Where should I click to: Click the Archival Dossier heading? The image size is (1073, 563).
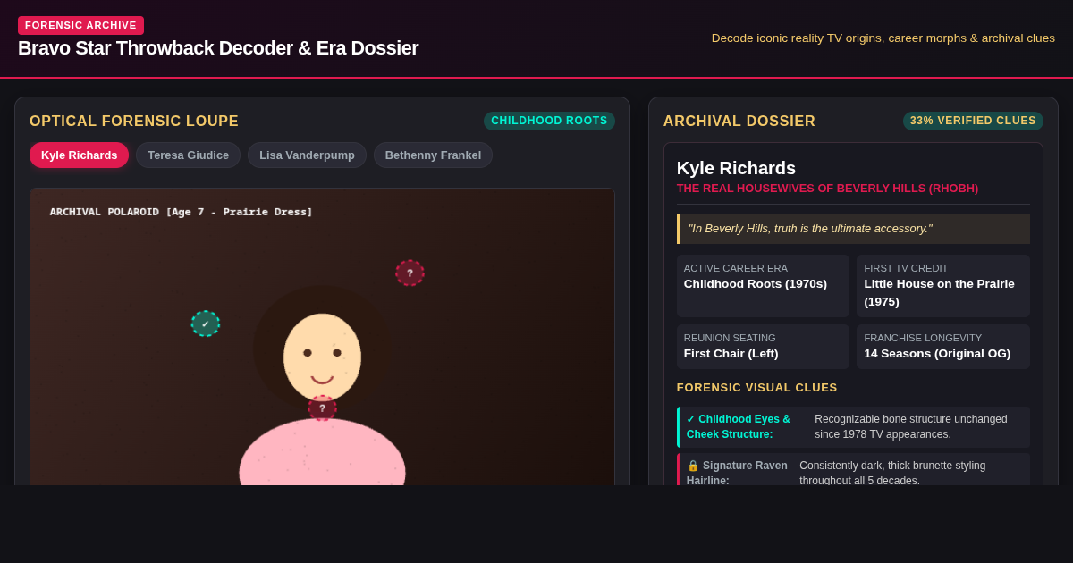[x=739, y=122]
